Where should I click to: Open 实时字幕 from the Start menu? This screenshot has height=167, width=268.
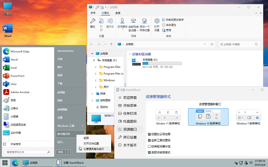[x=28, y=133]
